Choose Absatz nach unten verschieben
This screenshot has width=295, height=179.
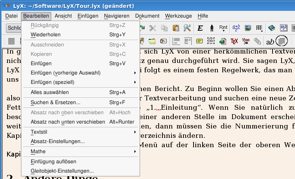click(x=80, y=122)
